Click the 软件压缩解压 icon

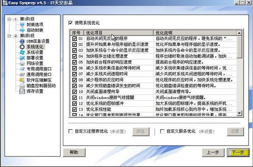click(22, 80)
